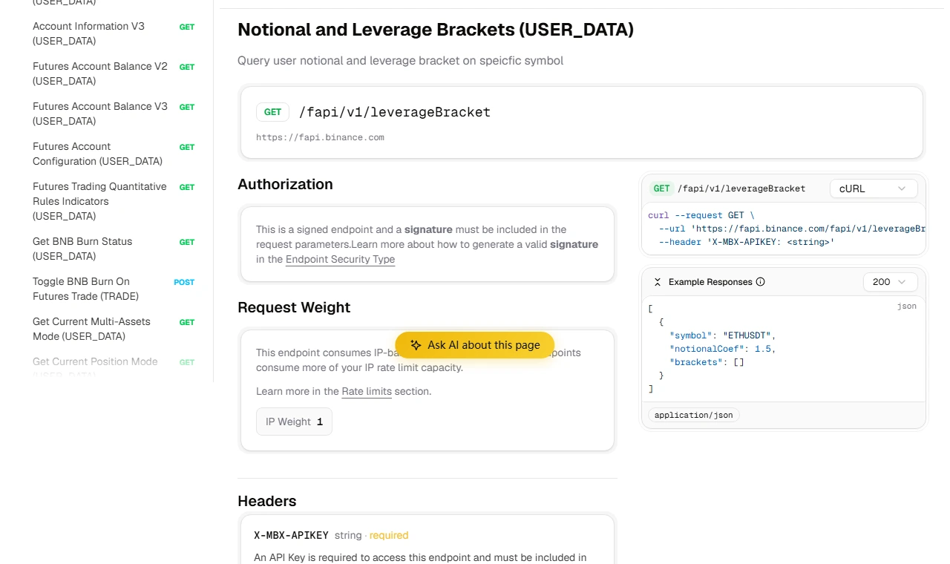This screenshot has height=564, width=950.
Task: Click the curl --request GET code line
Action: point(701,215)
